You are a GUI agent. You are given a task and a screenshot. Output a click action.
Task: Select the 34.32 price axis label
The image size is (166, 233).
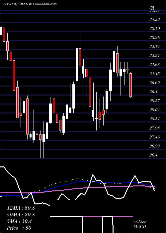155,19
